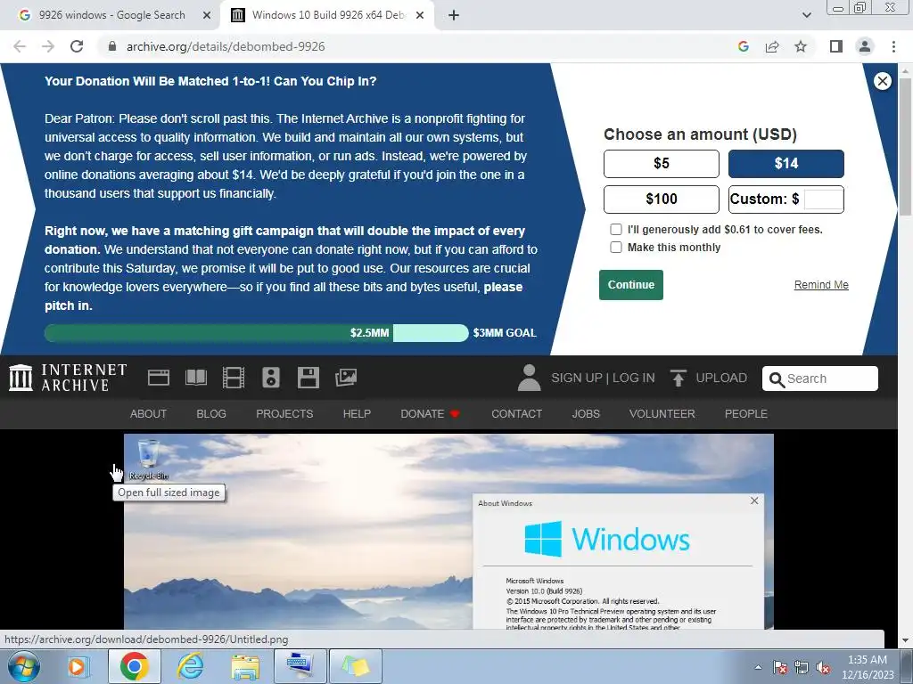View site info lock icon
This screenshot has height=684, width=913.
click(112, 46)
